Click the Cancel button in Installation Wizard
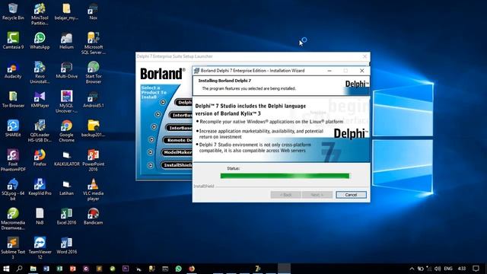The height and width of the screenshot is (274, 487). (x=351, y=195)
